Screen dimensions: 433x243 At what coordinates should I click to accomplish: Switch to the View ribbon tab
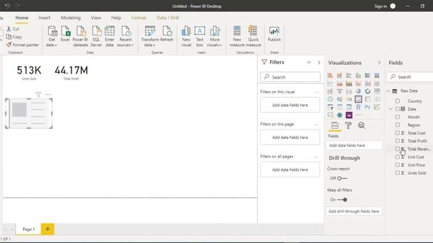(96, 18)
